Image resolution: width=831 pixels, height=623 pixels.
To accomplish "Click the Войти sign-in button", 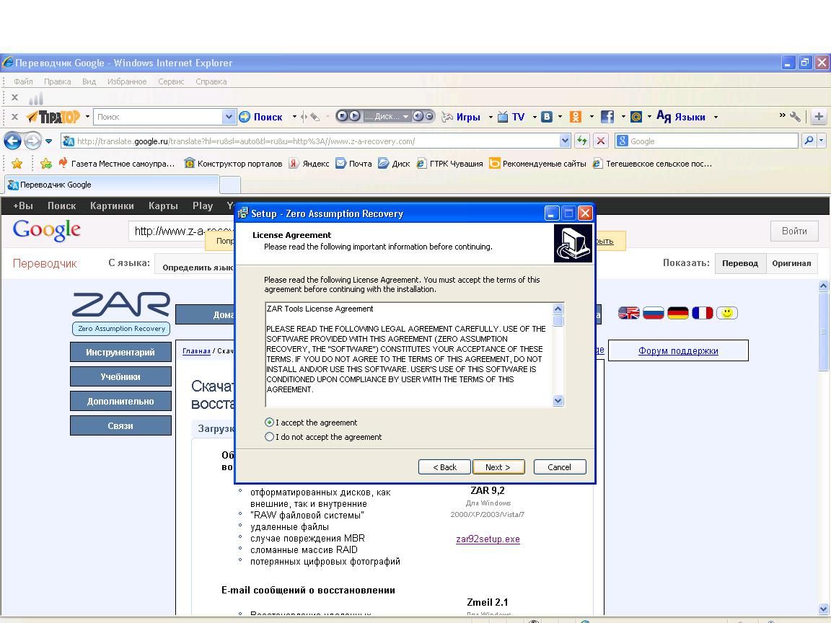I will tap(794, 231).
